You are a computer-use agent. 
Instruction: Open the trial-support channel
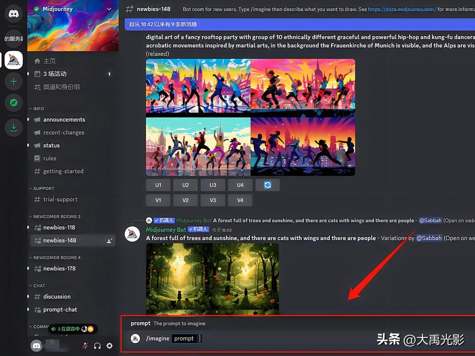73,199
